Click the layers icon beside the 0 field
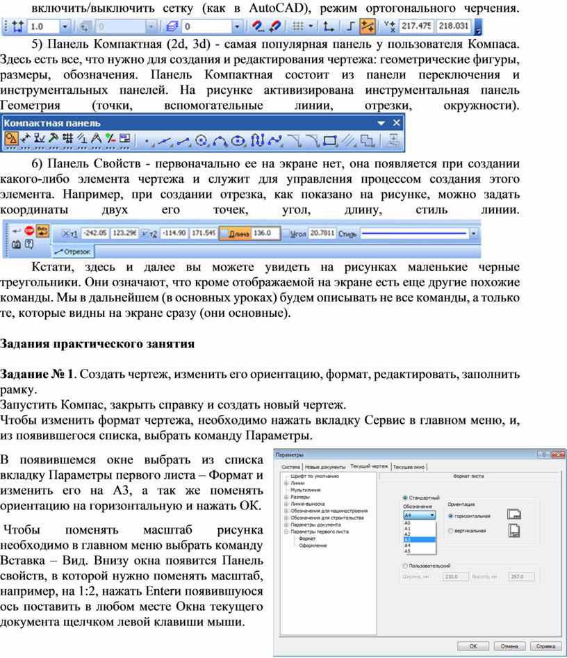The image size is (567, 658). click(172, 26)
